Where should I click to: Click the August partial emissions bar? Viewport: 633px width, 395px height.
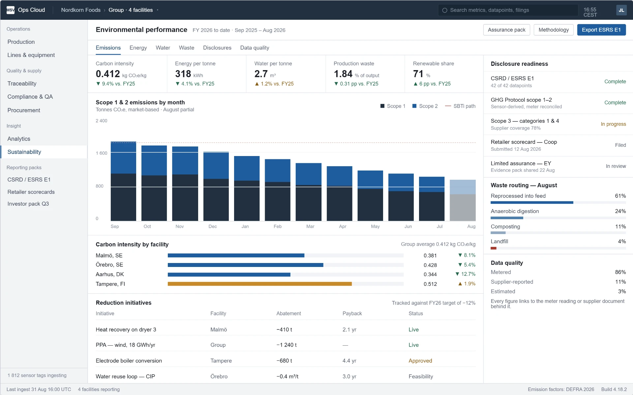point(463,200)
